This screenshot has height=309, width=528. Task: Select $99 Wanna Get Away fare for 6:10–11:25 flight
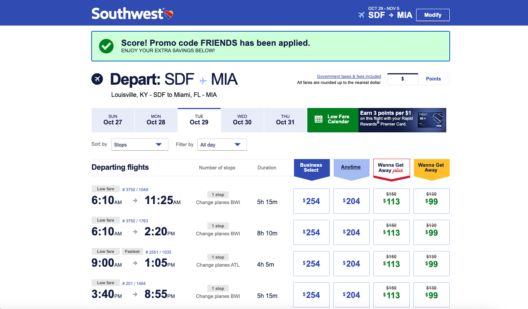431,201
